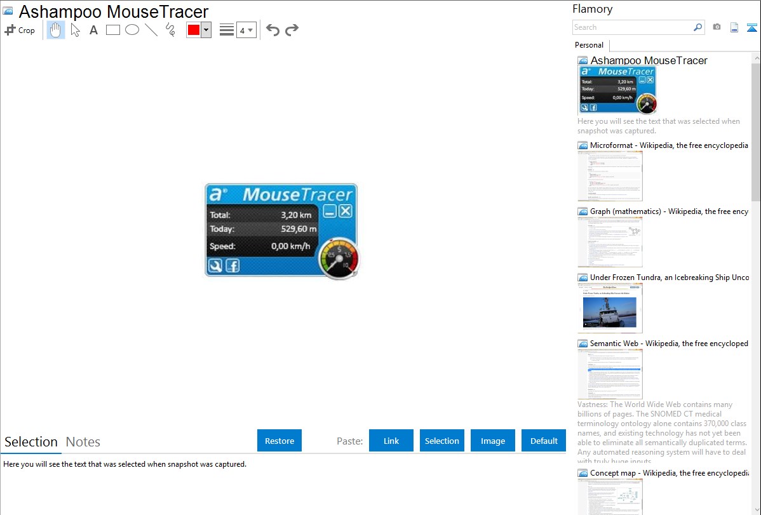Viewport: 761px width, 515px height.
Task: Open the Selection tab
Action: 31,442
